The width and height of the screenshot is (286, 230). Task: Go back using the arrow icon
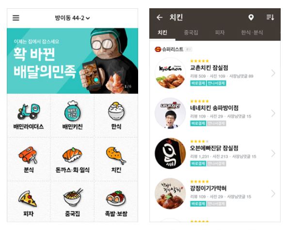(x=159, y=17)
